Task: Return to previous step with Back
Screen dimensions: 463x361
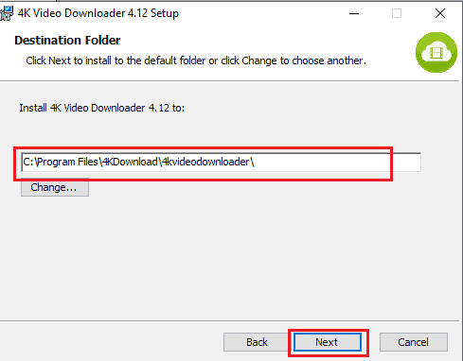Action: tap(257, 342)
